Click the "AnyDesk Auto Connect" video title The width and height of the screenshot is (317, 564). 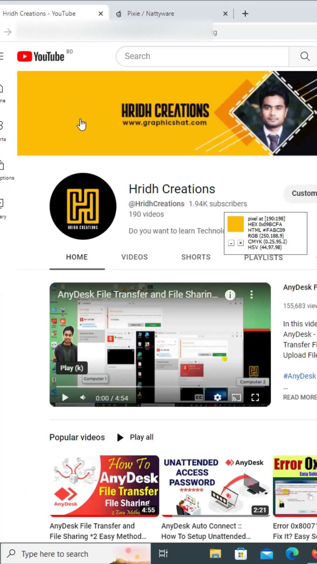206,531
